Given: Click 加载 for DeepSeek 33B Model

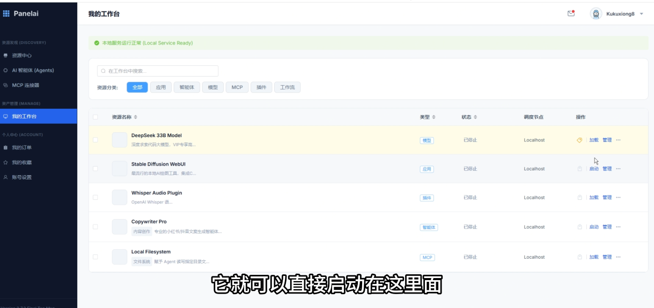Looking at the screenshot, I should pos(594,140).
